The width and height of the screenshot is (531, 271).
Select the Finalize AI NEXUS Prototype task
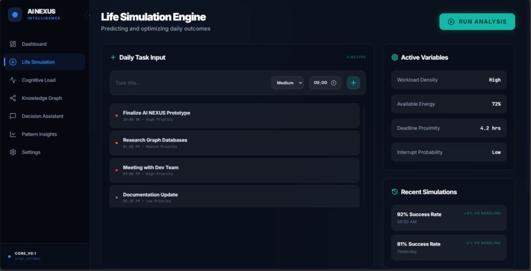[x=235, y=116]
